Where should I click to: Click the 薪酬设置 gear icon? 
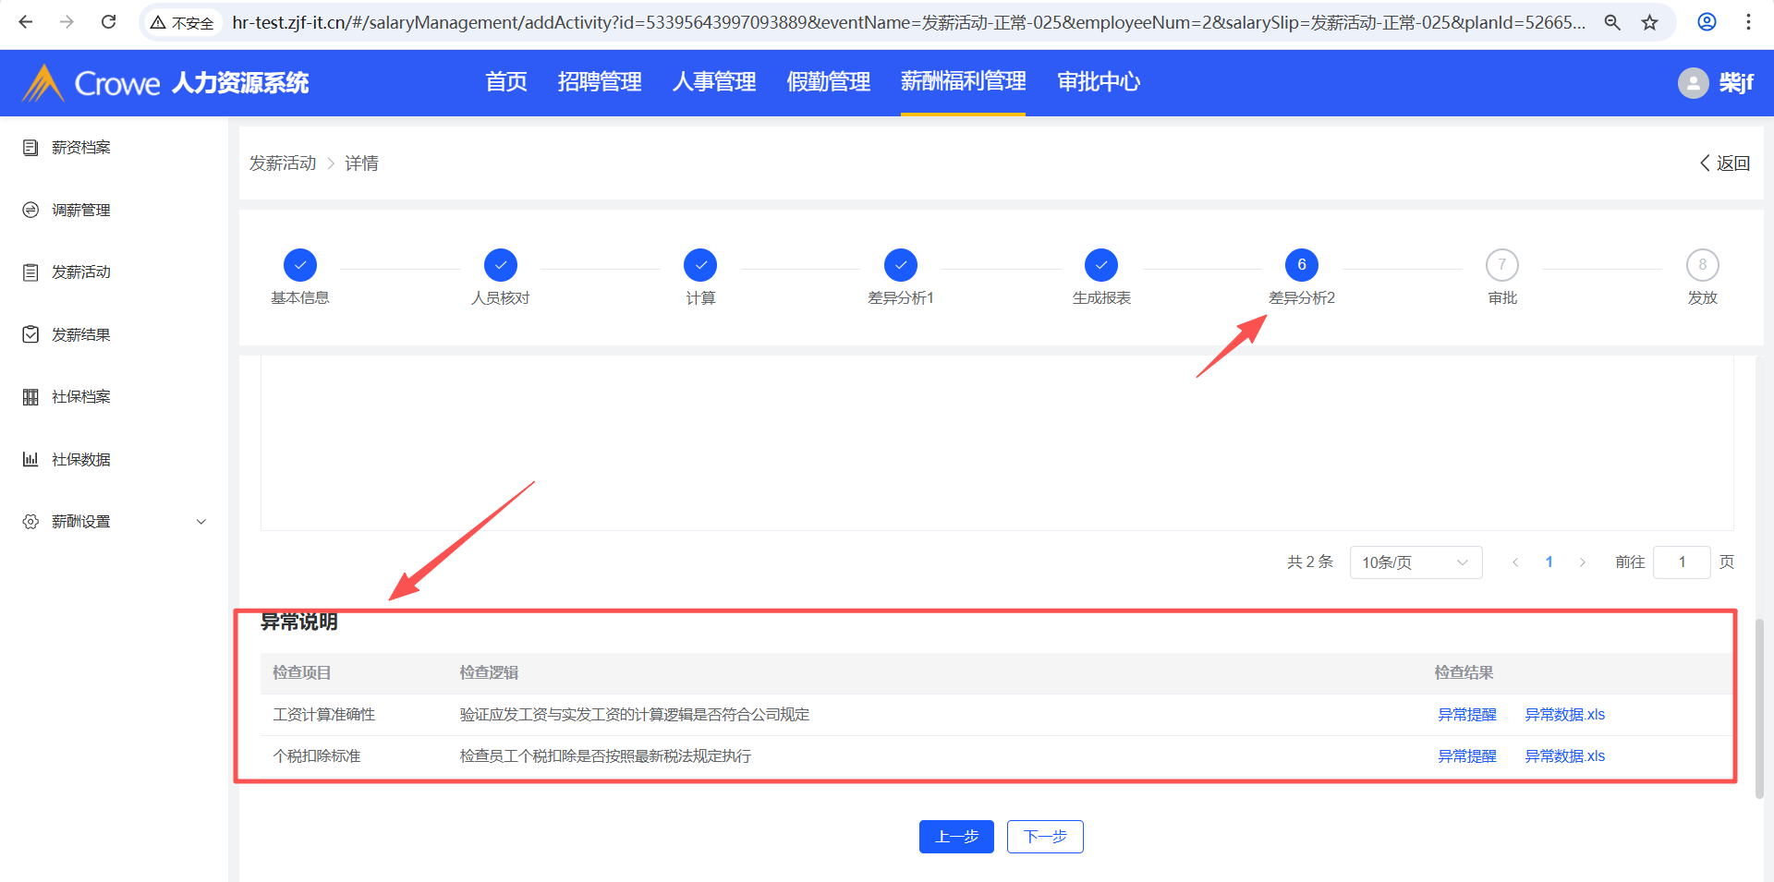click(x=30, y=522)
